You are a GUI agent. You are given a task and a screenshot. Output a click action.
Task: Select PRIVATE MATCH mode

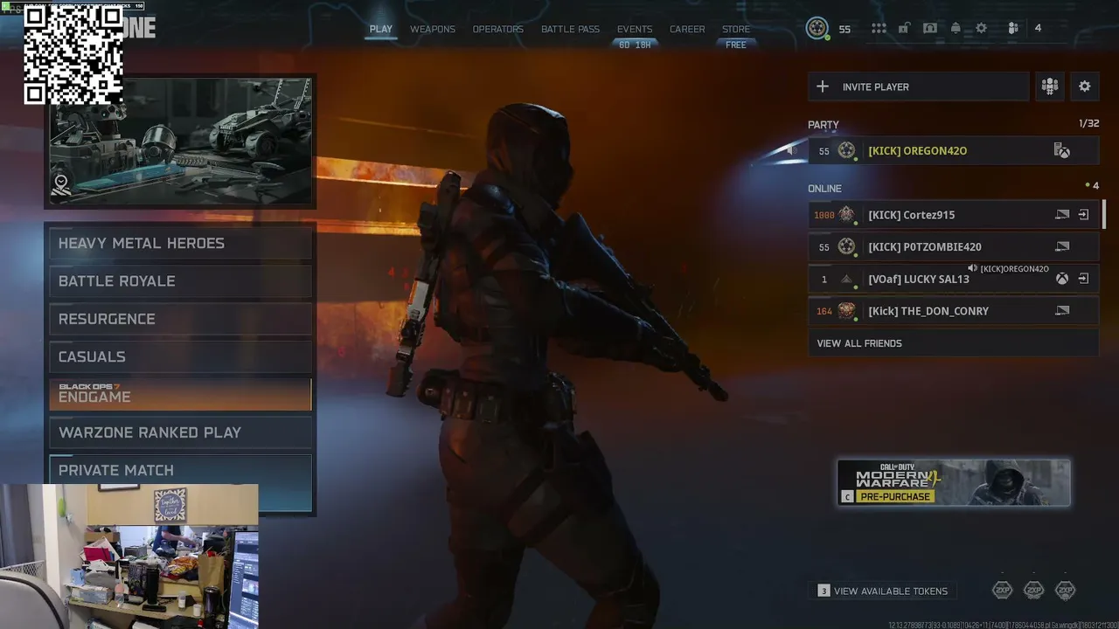coord(180,470)
